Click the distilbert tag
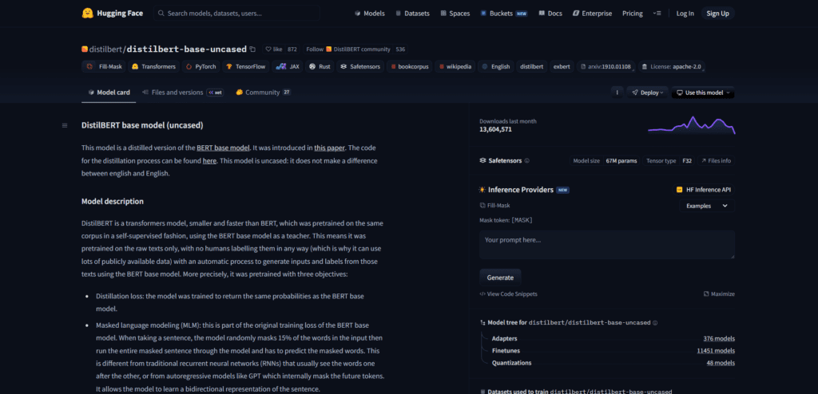Image resolution: width=818 pixels, height=394 pixels. (531, 67)
